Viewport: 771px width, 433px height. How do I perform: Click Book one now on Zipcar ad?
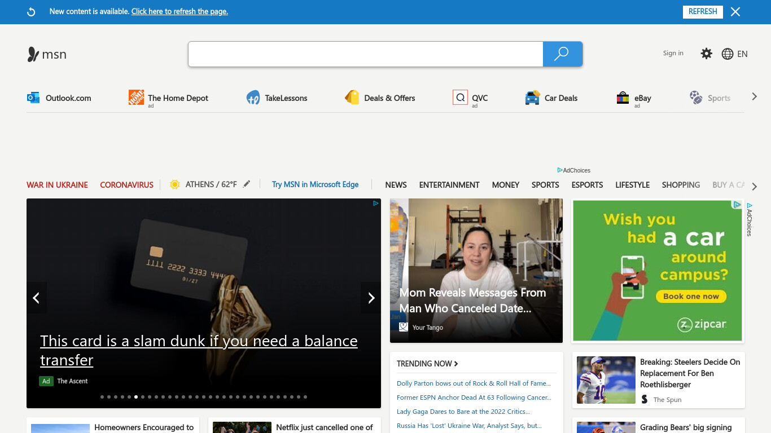691,296
